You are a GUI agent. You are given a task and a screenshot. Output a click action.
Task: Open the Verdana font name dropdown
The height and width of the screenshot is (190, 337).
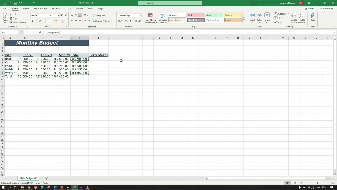tap(51, 16)
